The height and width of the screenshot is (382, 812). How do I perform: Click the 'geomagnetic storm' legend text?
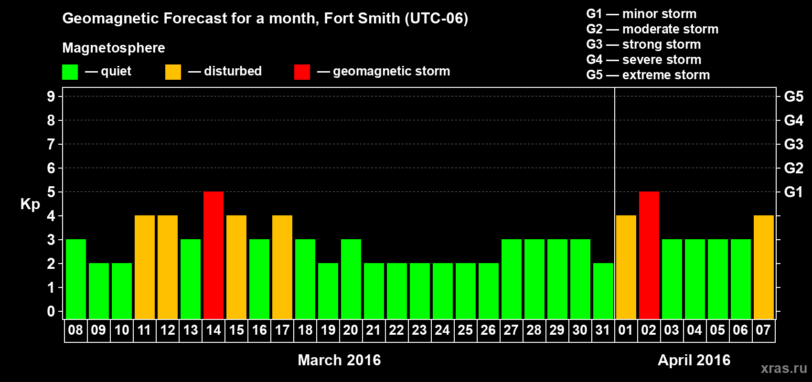click(x=392, y=72)
